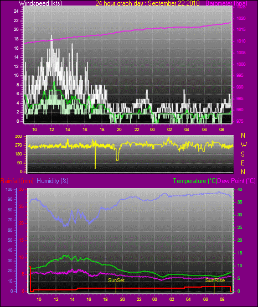Screen dimensions: 258x307
Task: Click the 35 temperature axis value
Action: 240,202
